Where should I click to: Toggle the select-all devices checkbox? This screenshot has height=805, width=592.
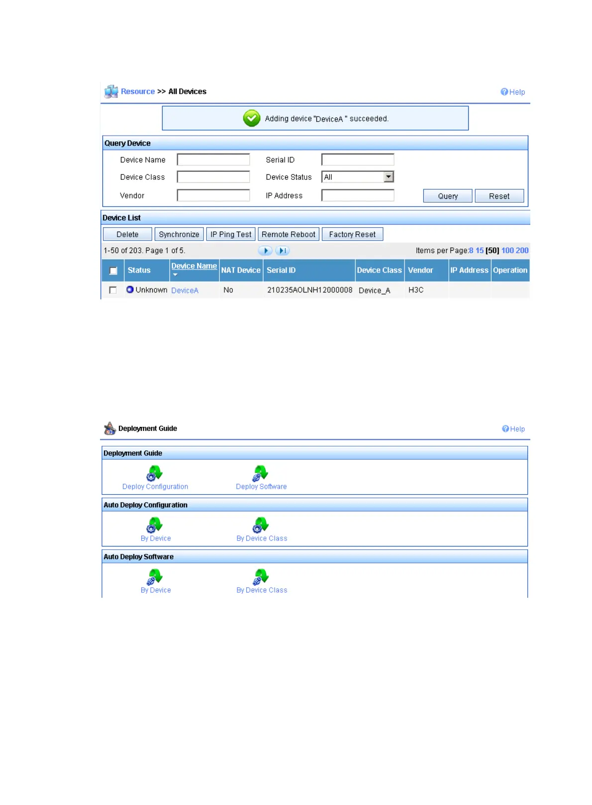(x=113, y=270)
